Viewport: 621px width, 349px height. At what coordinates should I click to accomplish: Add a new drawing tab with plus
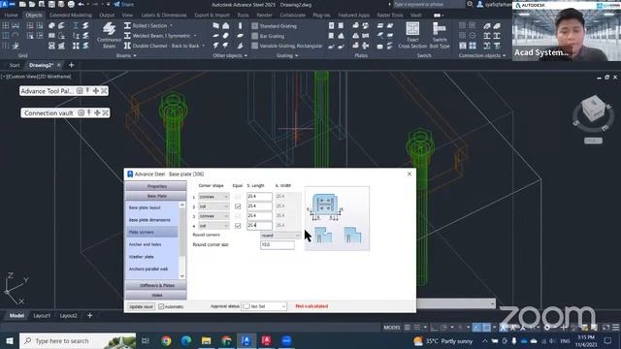[71, 65]
